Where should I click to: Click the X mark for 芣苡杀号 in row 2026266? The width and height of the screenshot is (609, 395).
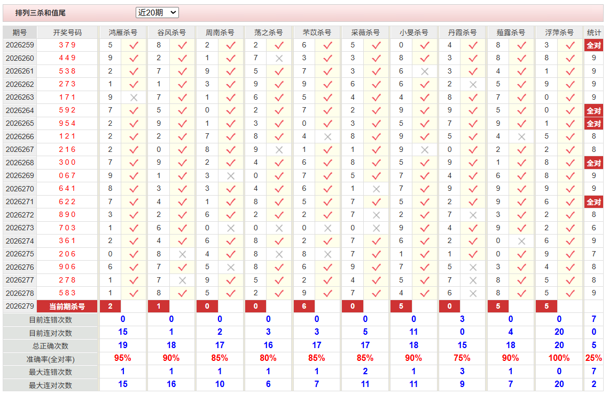click(x=327, y=137)
